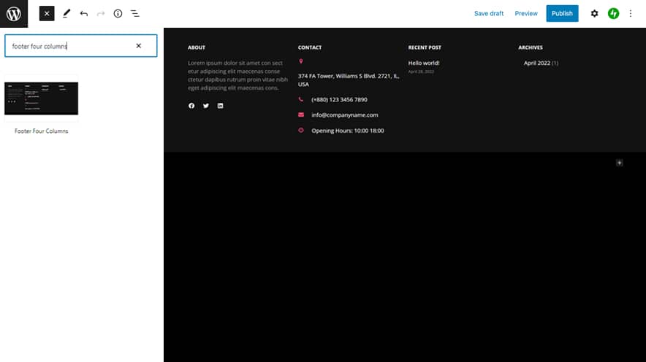Screen dimensions: 646x362
Task: Click the Preview link
Action: (526, 14)
